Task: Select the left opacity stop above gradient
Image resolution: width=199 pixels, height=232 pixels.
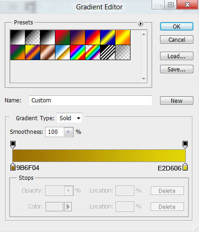Action: tap(13, 145)
